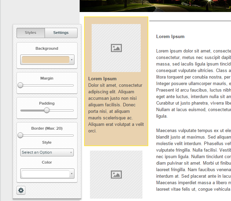Image resolution: width=231 pixels, height=201 pixels.
Task: Open the Background color dropdown
Action: [x=72, y=60]
